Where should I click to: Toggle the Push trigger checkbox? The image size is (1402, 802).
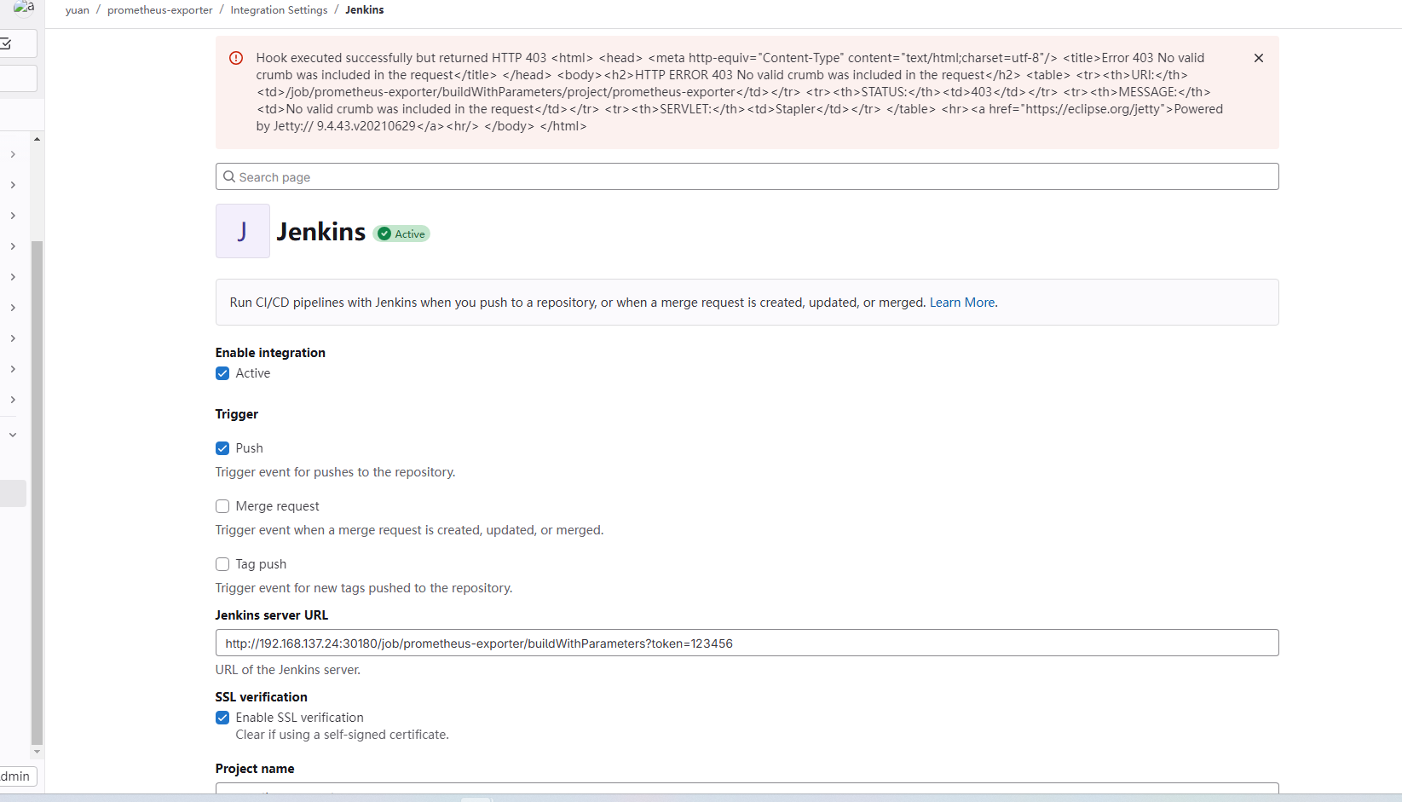point(222,448)
